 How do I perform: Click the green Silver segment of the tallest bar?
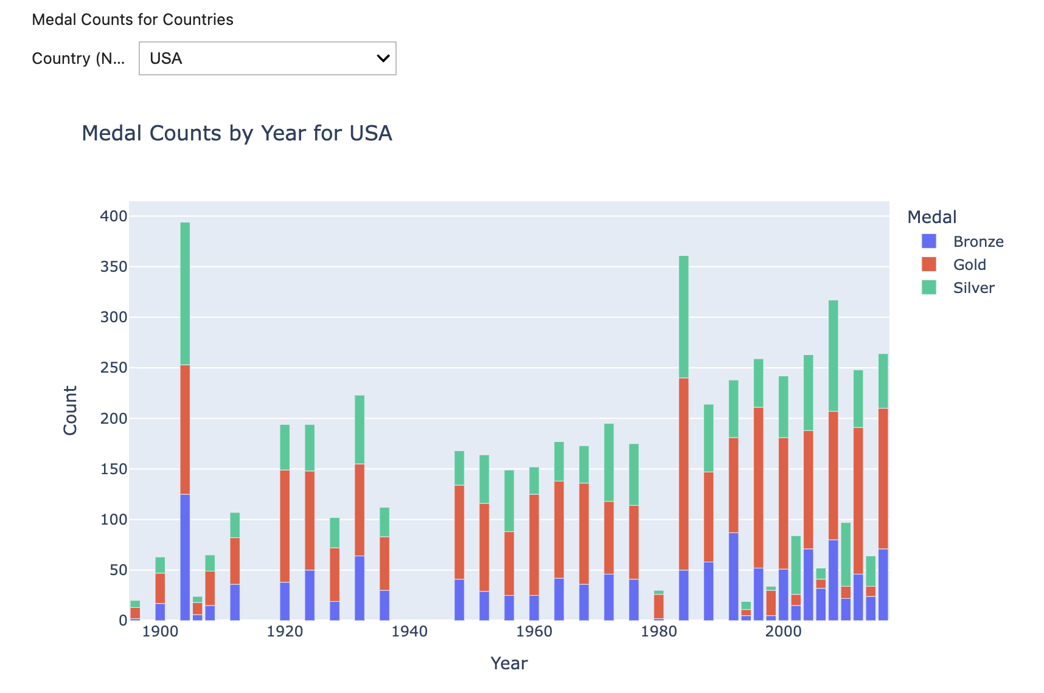(185, 293)
